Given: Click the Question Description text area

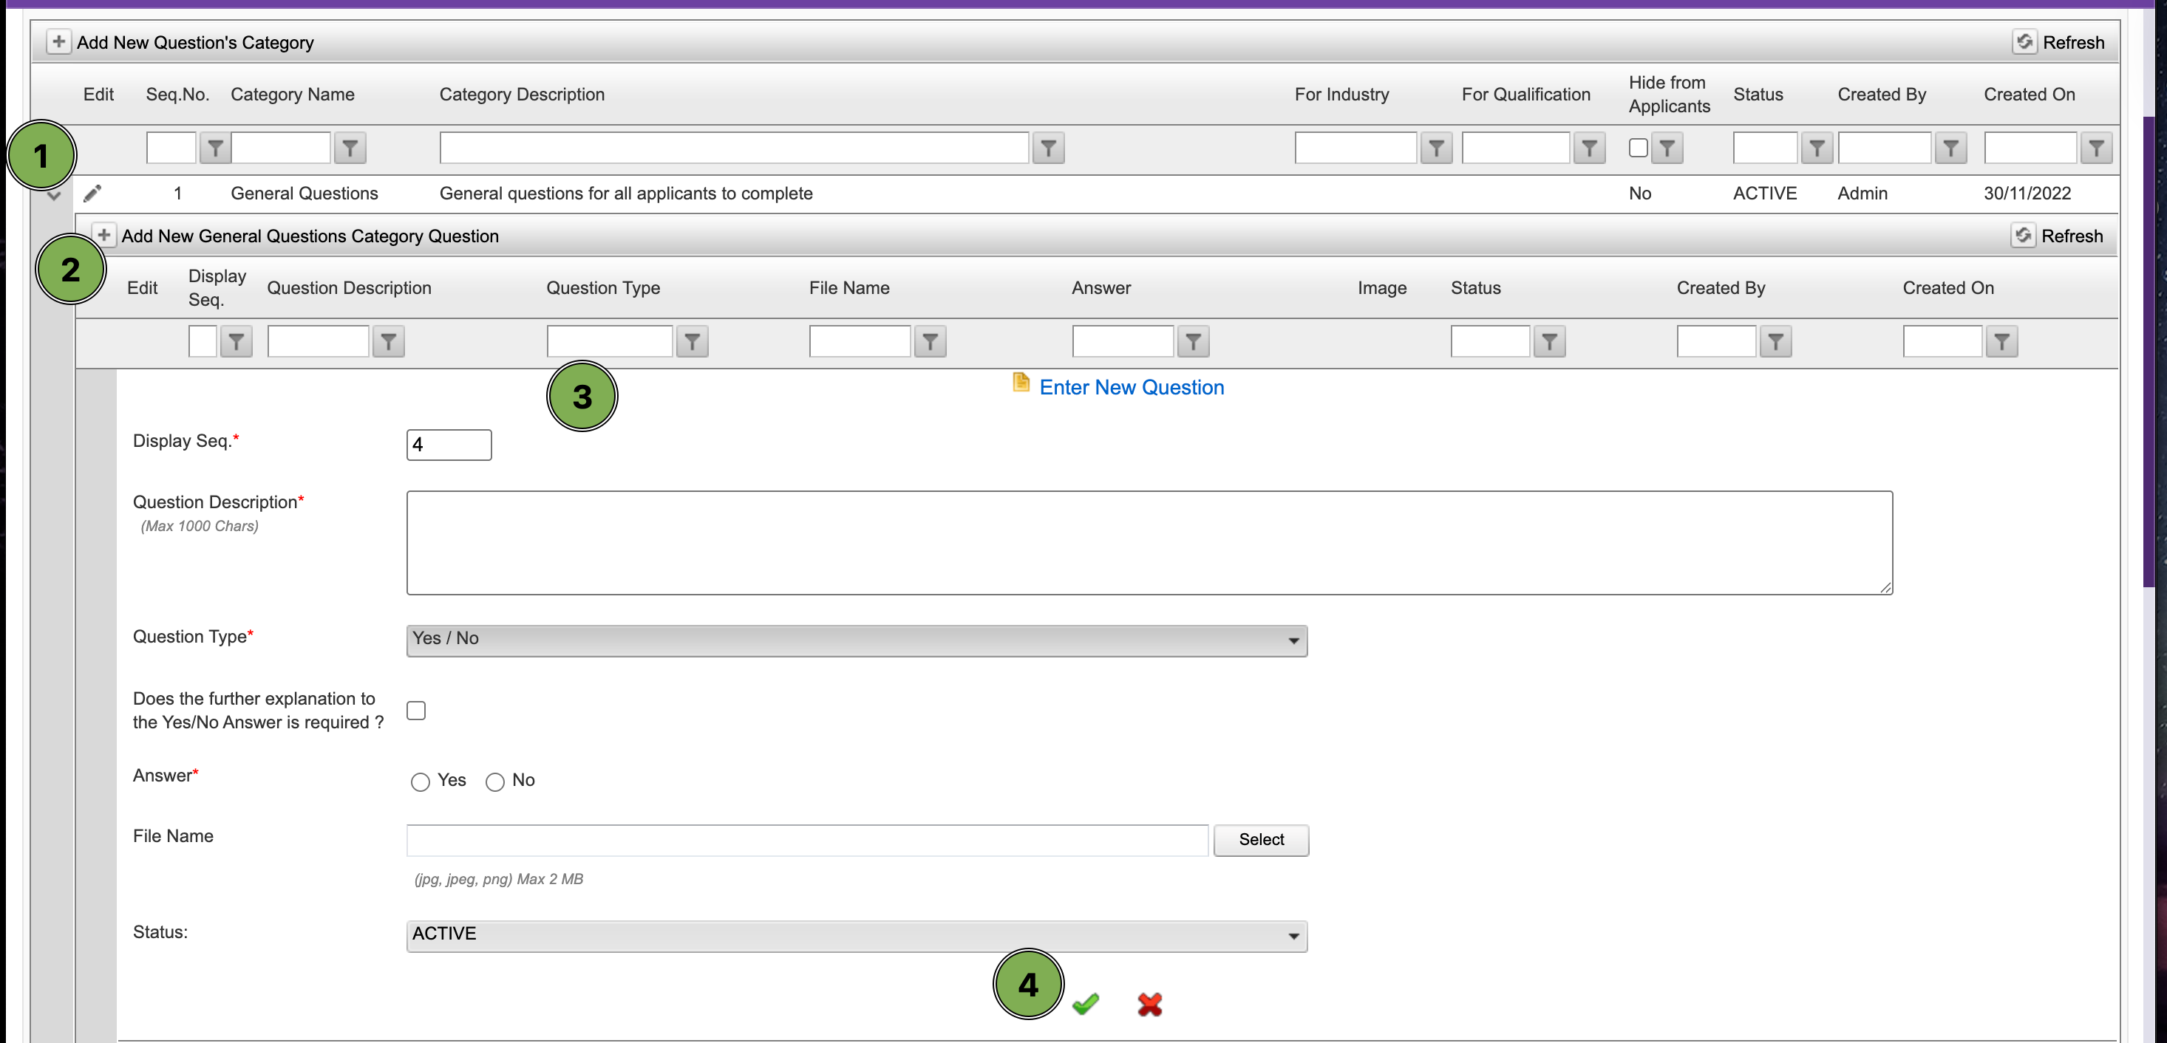Looking at the screenshot, I should tap(1150, 543).
